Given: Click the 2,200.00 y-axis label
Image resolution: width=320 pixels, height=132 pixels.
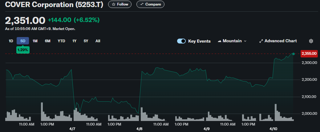Looking at the screenshot, I should click(x=309, y=80).
